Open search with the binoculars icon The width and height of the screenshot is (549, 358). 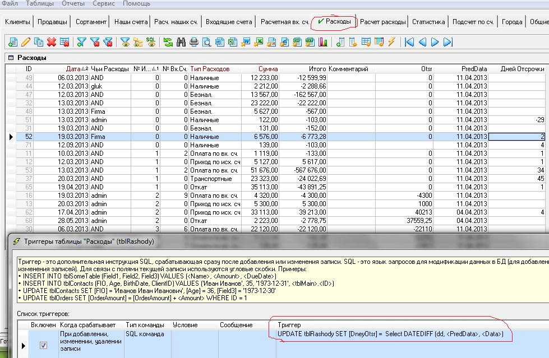(x=181, y=41)
